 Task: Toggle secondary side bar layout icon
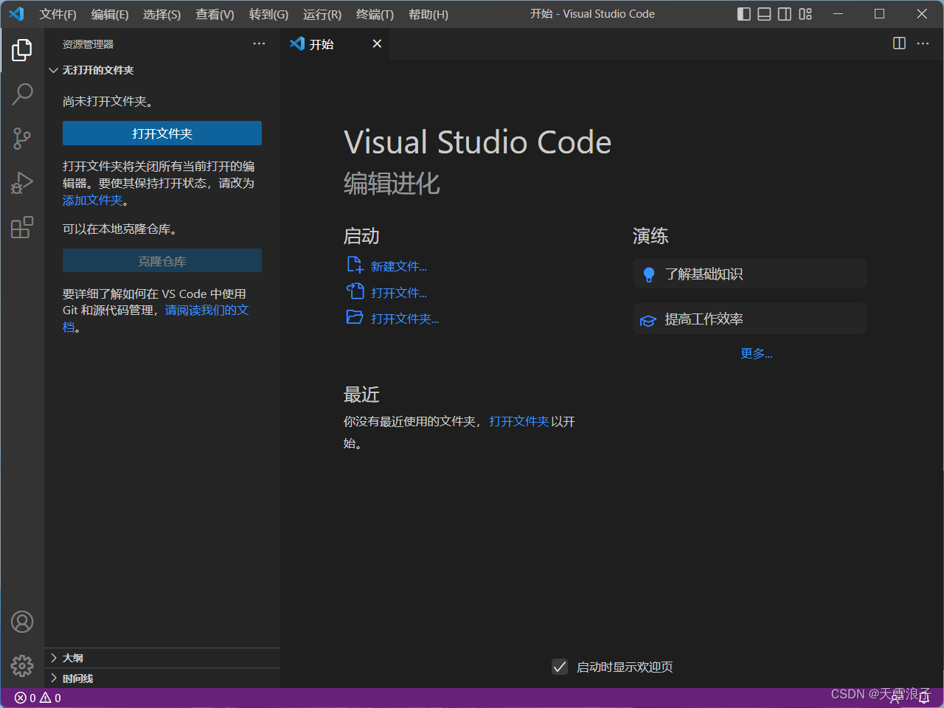[x=785, y=14]
